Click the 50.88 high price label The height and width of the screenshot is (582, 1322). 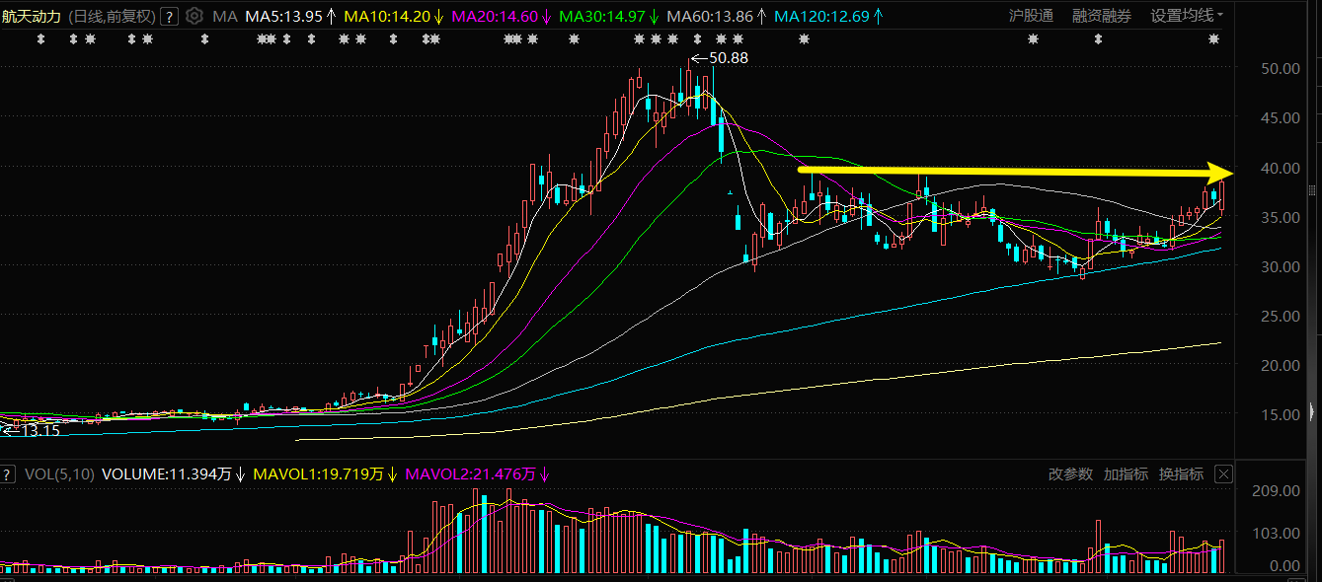tap(729, 58)
